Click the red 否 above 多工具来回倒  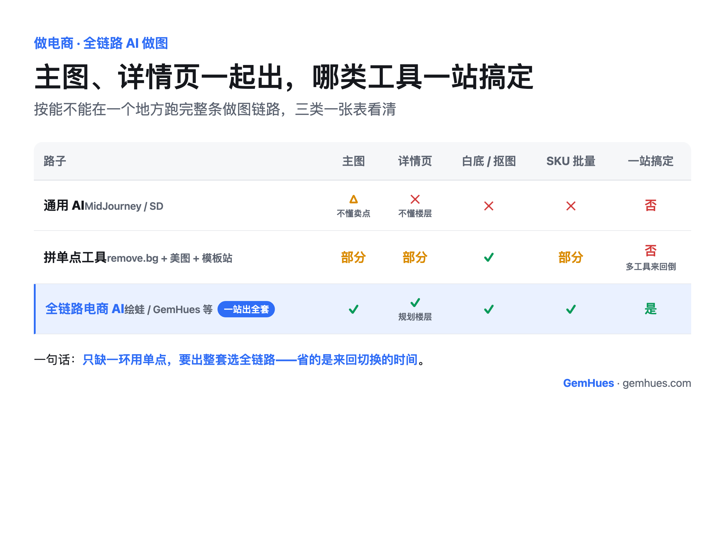[651, 251]
